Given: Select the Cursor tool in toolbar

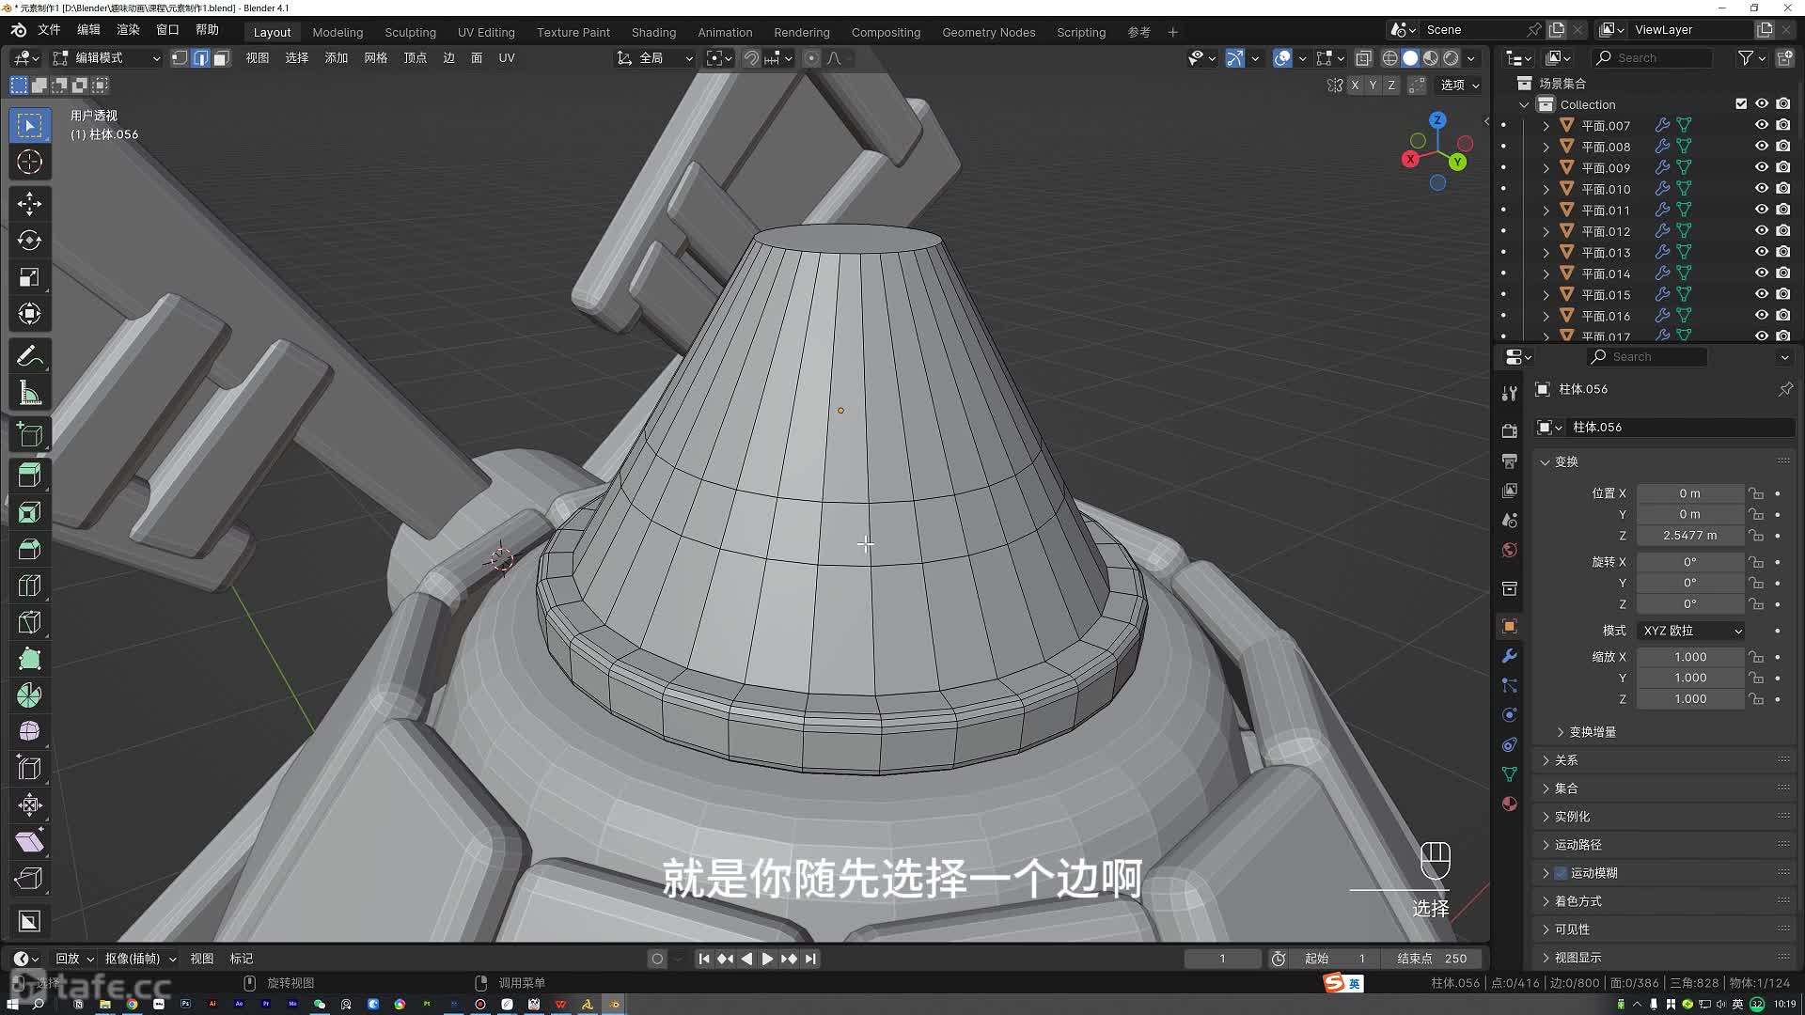Looking at the screenshot, I should tap(29, 162).
